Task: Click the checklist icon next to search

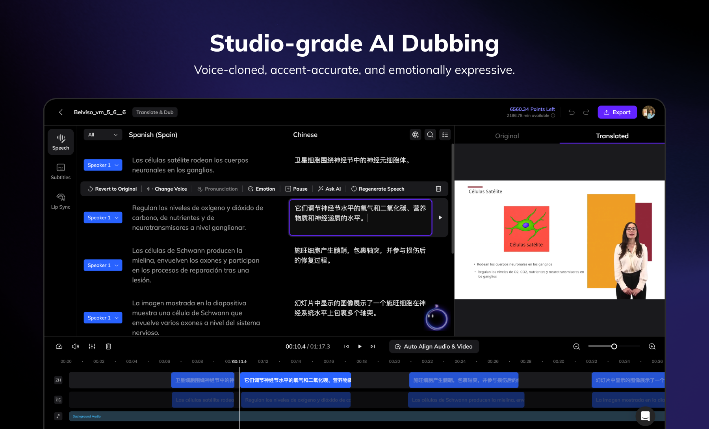Action: click(x=445, y=135)
